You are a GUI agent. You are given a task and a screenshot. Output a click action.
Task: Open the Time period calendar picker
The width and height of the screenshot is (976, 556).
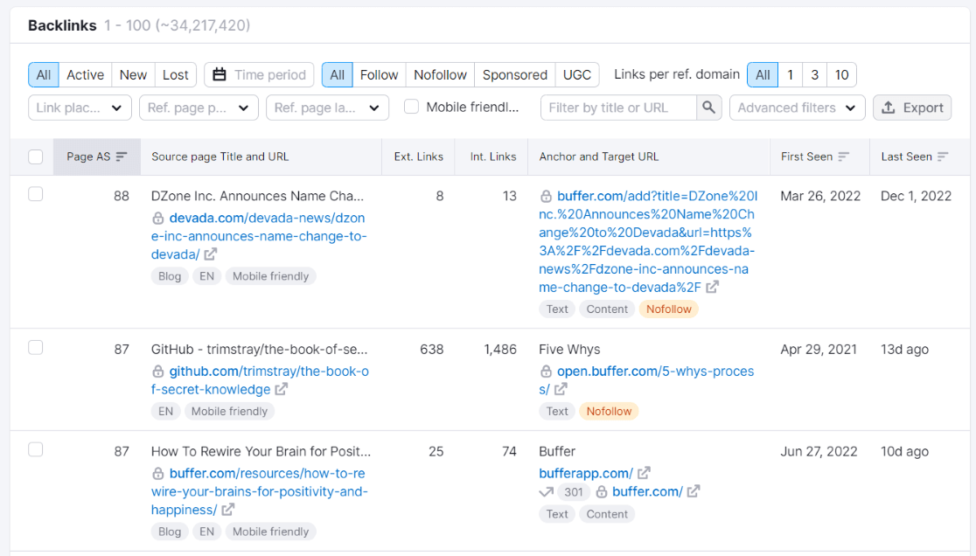point(259,74)
